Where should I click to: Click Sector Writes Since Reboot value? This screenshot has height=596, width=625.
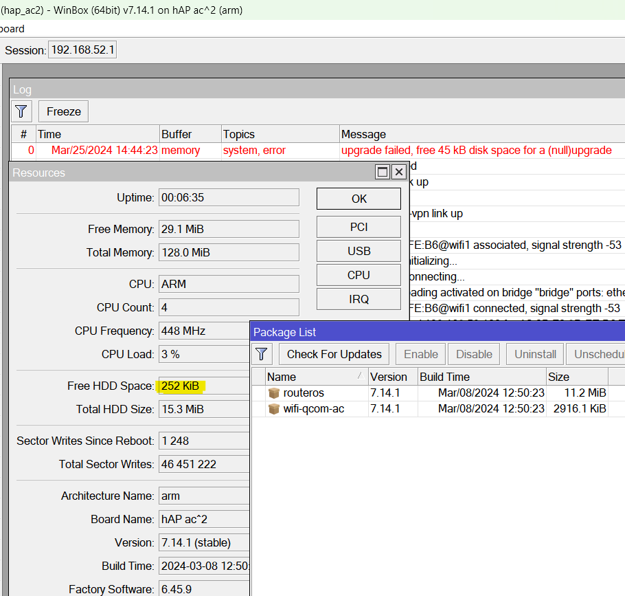(204, 441)
